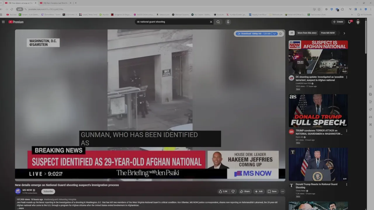Screen dimensions: 374x210
Task: Click #nationalguard hashtag
Action: (x=51, y=199)
